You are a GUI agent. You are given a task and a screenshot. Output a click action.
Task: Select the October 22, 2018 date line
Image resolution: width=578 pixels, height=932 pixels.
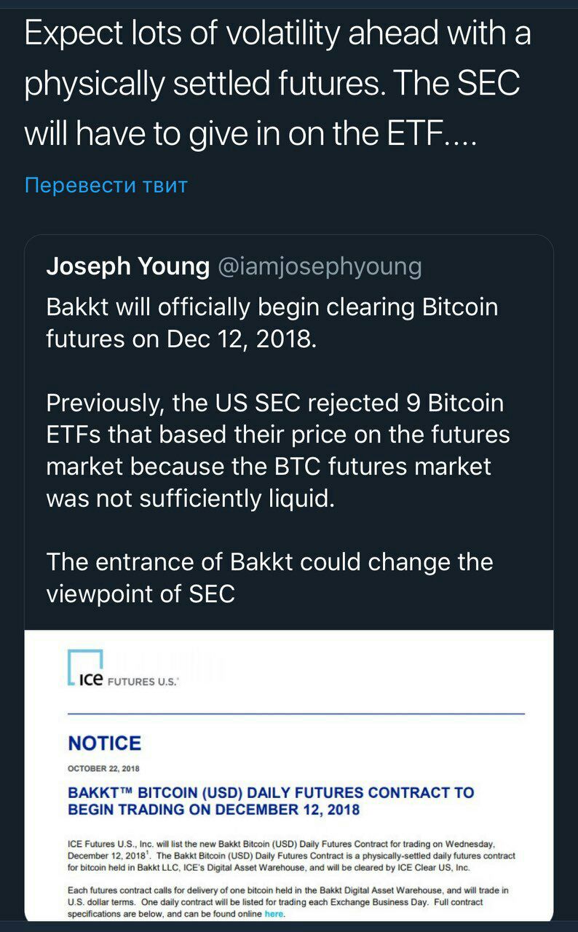(x=103, y=768)
